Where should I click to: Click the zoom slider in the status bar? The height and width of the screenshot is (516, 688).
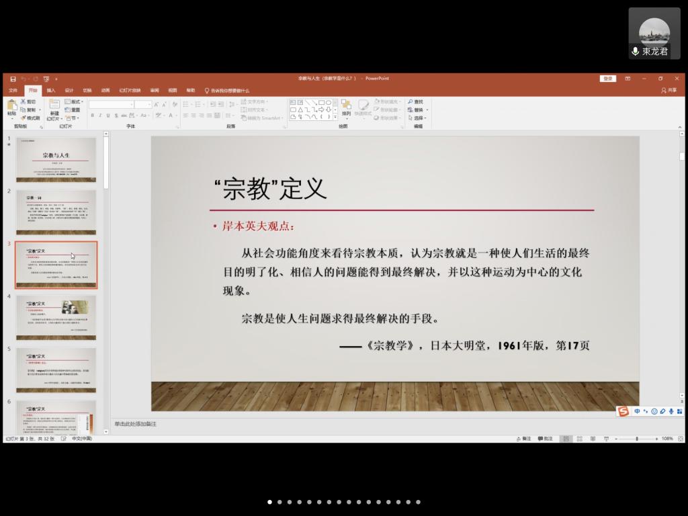[637, 439]
